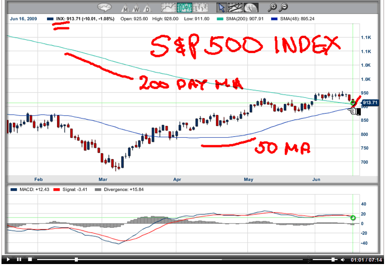
Task: Select the OHLC bar chart style icon
Action: coord(200,8)
